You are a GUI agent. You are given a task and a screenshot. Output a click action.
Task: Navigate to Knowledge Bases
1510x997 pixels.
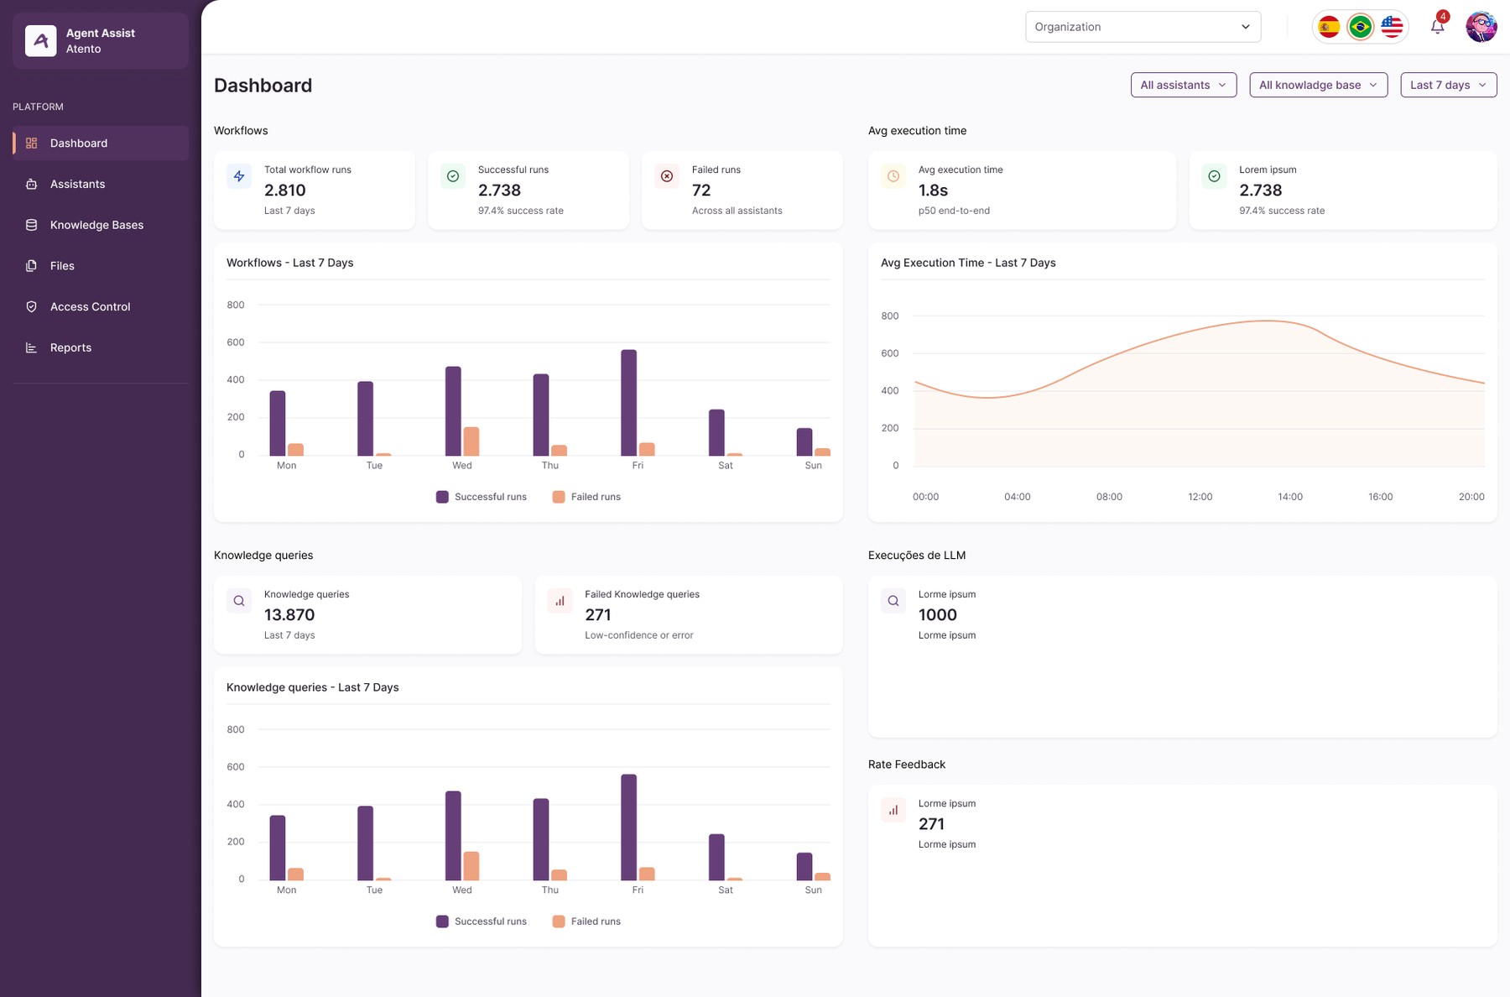101,225
